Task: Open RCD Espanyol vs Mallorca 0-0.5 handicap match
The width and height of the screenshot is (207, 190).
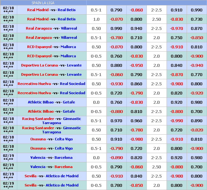Action: (x=51, y=56)
